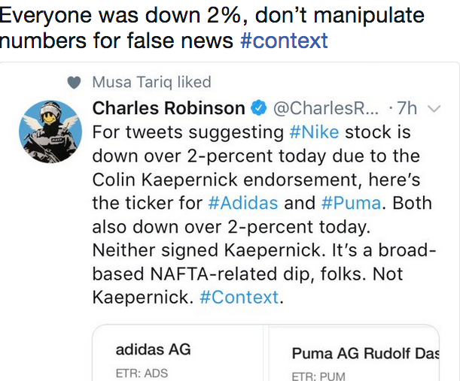Click the heart icon beside Musa Tariq liked

tap(73, 83)
